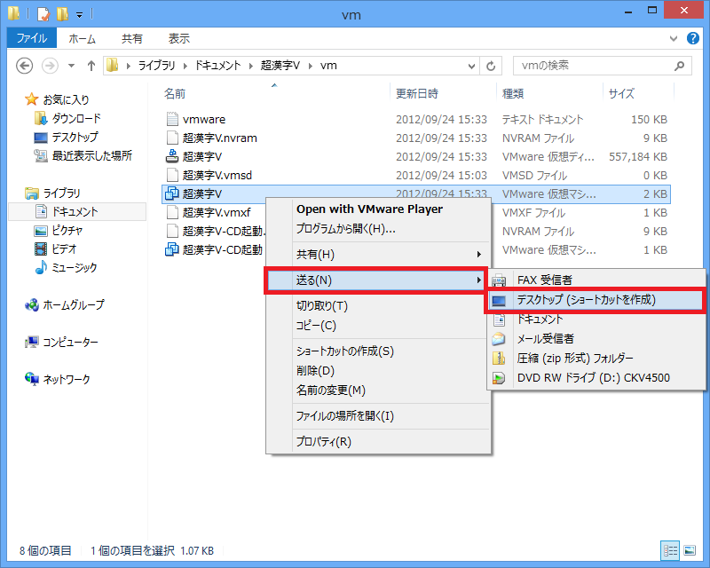Open ダウンロード in the favorites sidebar

pos(75,119)
